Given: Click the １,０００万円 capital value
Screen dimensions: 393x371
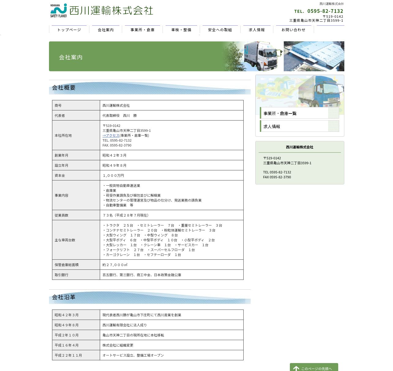Looking at the screenshot, I should click(113, 176).
